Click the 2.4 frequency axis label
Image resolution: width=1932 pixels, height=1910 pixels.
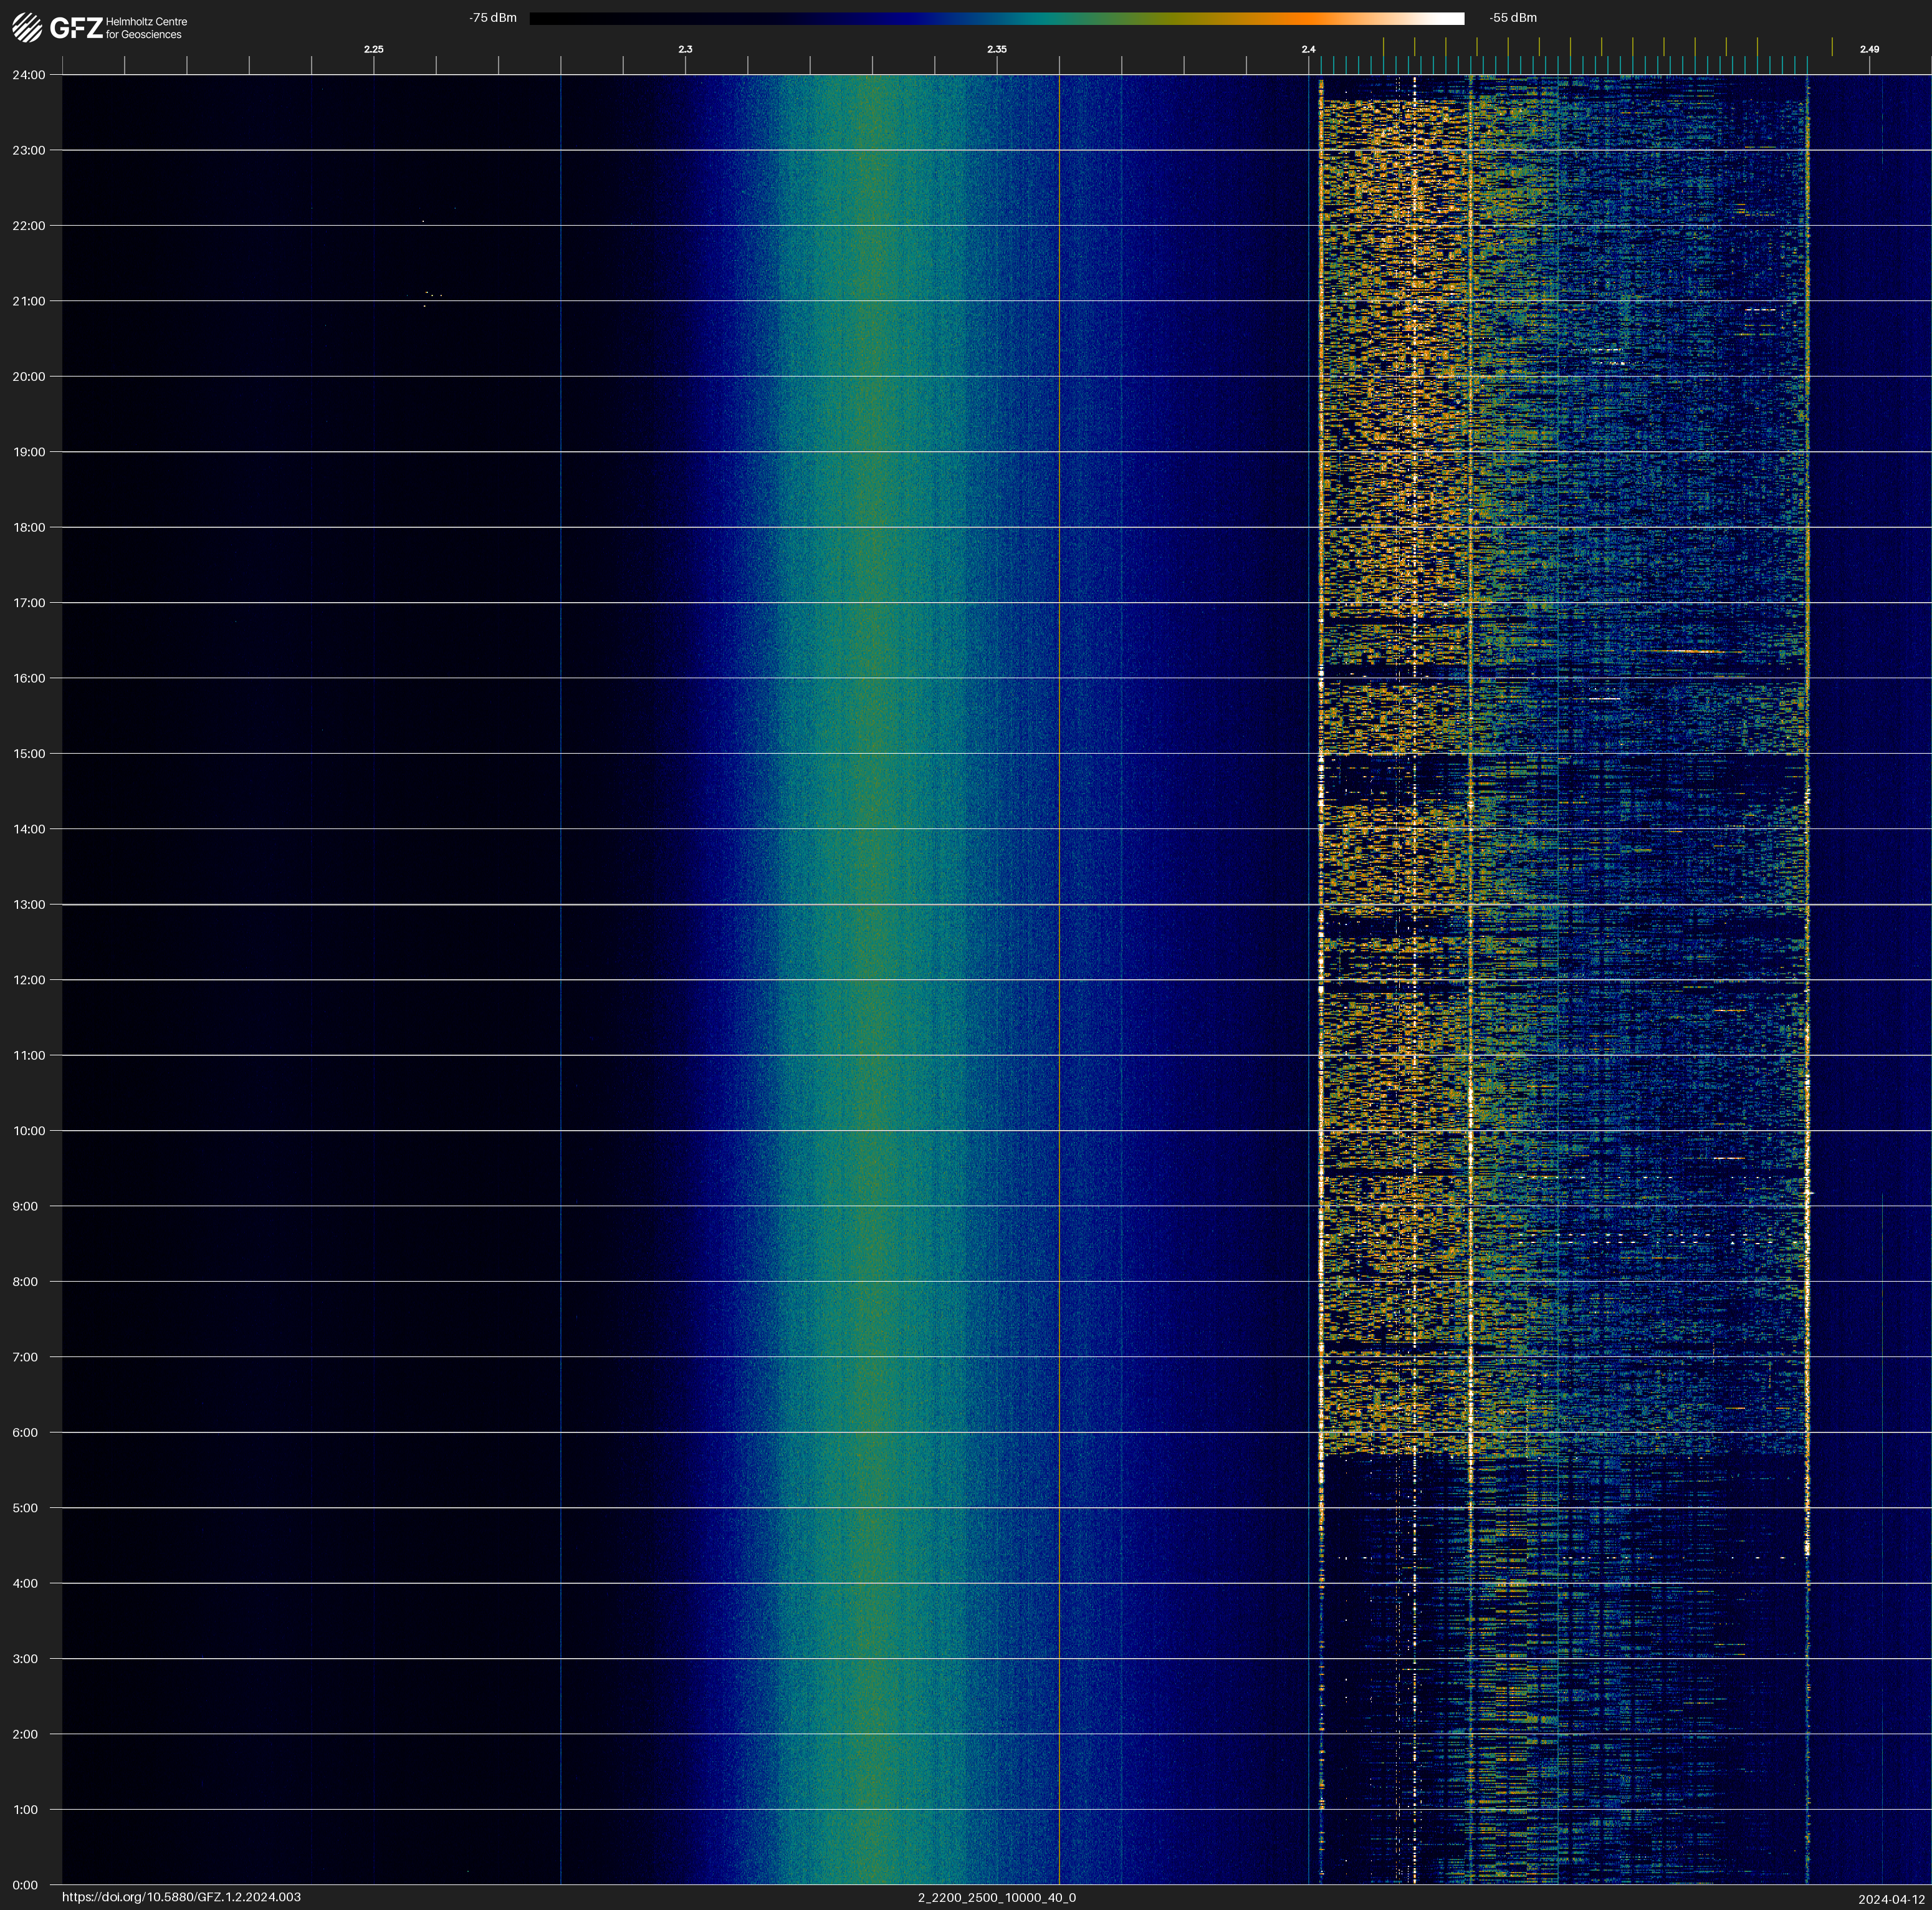click(1308, 49)
